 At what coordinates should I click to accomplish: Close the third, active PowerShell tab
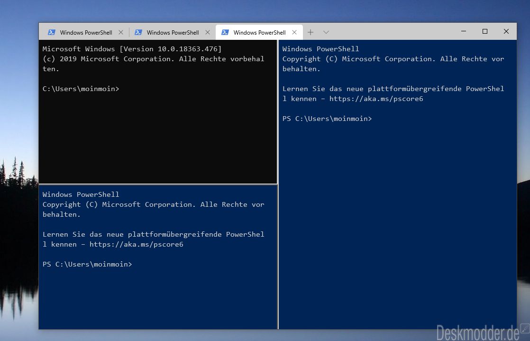click(x=294, y=32)
